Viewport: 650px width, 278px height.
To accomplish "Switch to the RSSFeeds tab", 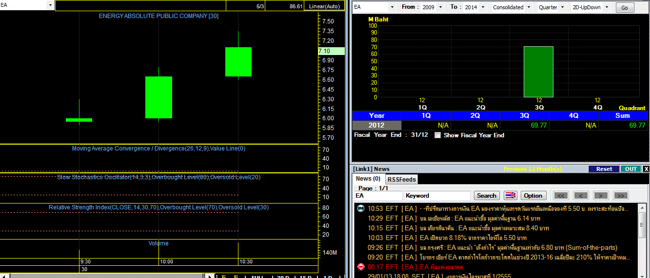I will coord(402,179).
